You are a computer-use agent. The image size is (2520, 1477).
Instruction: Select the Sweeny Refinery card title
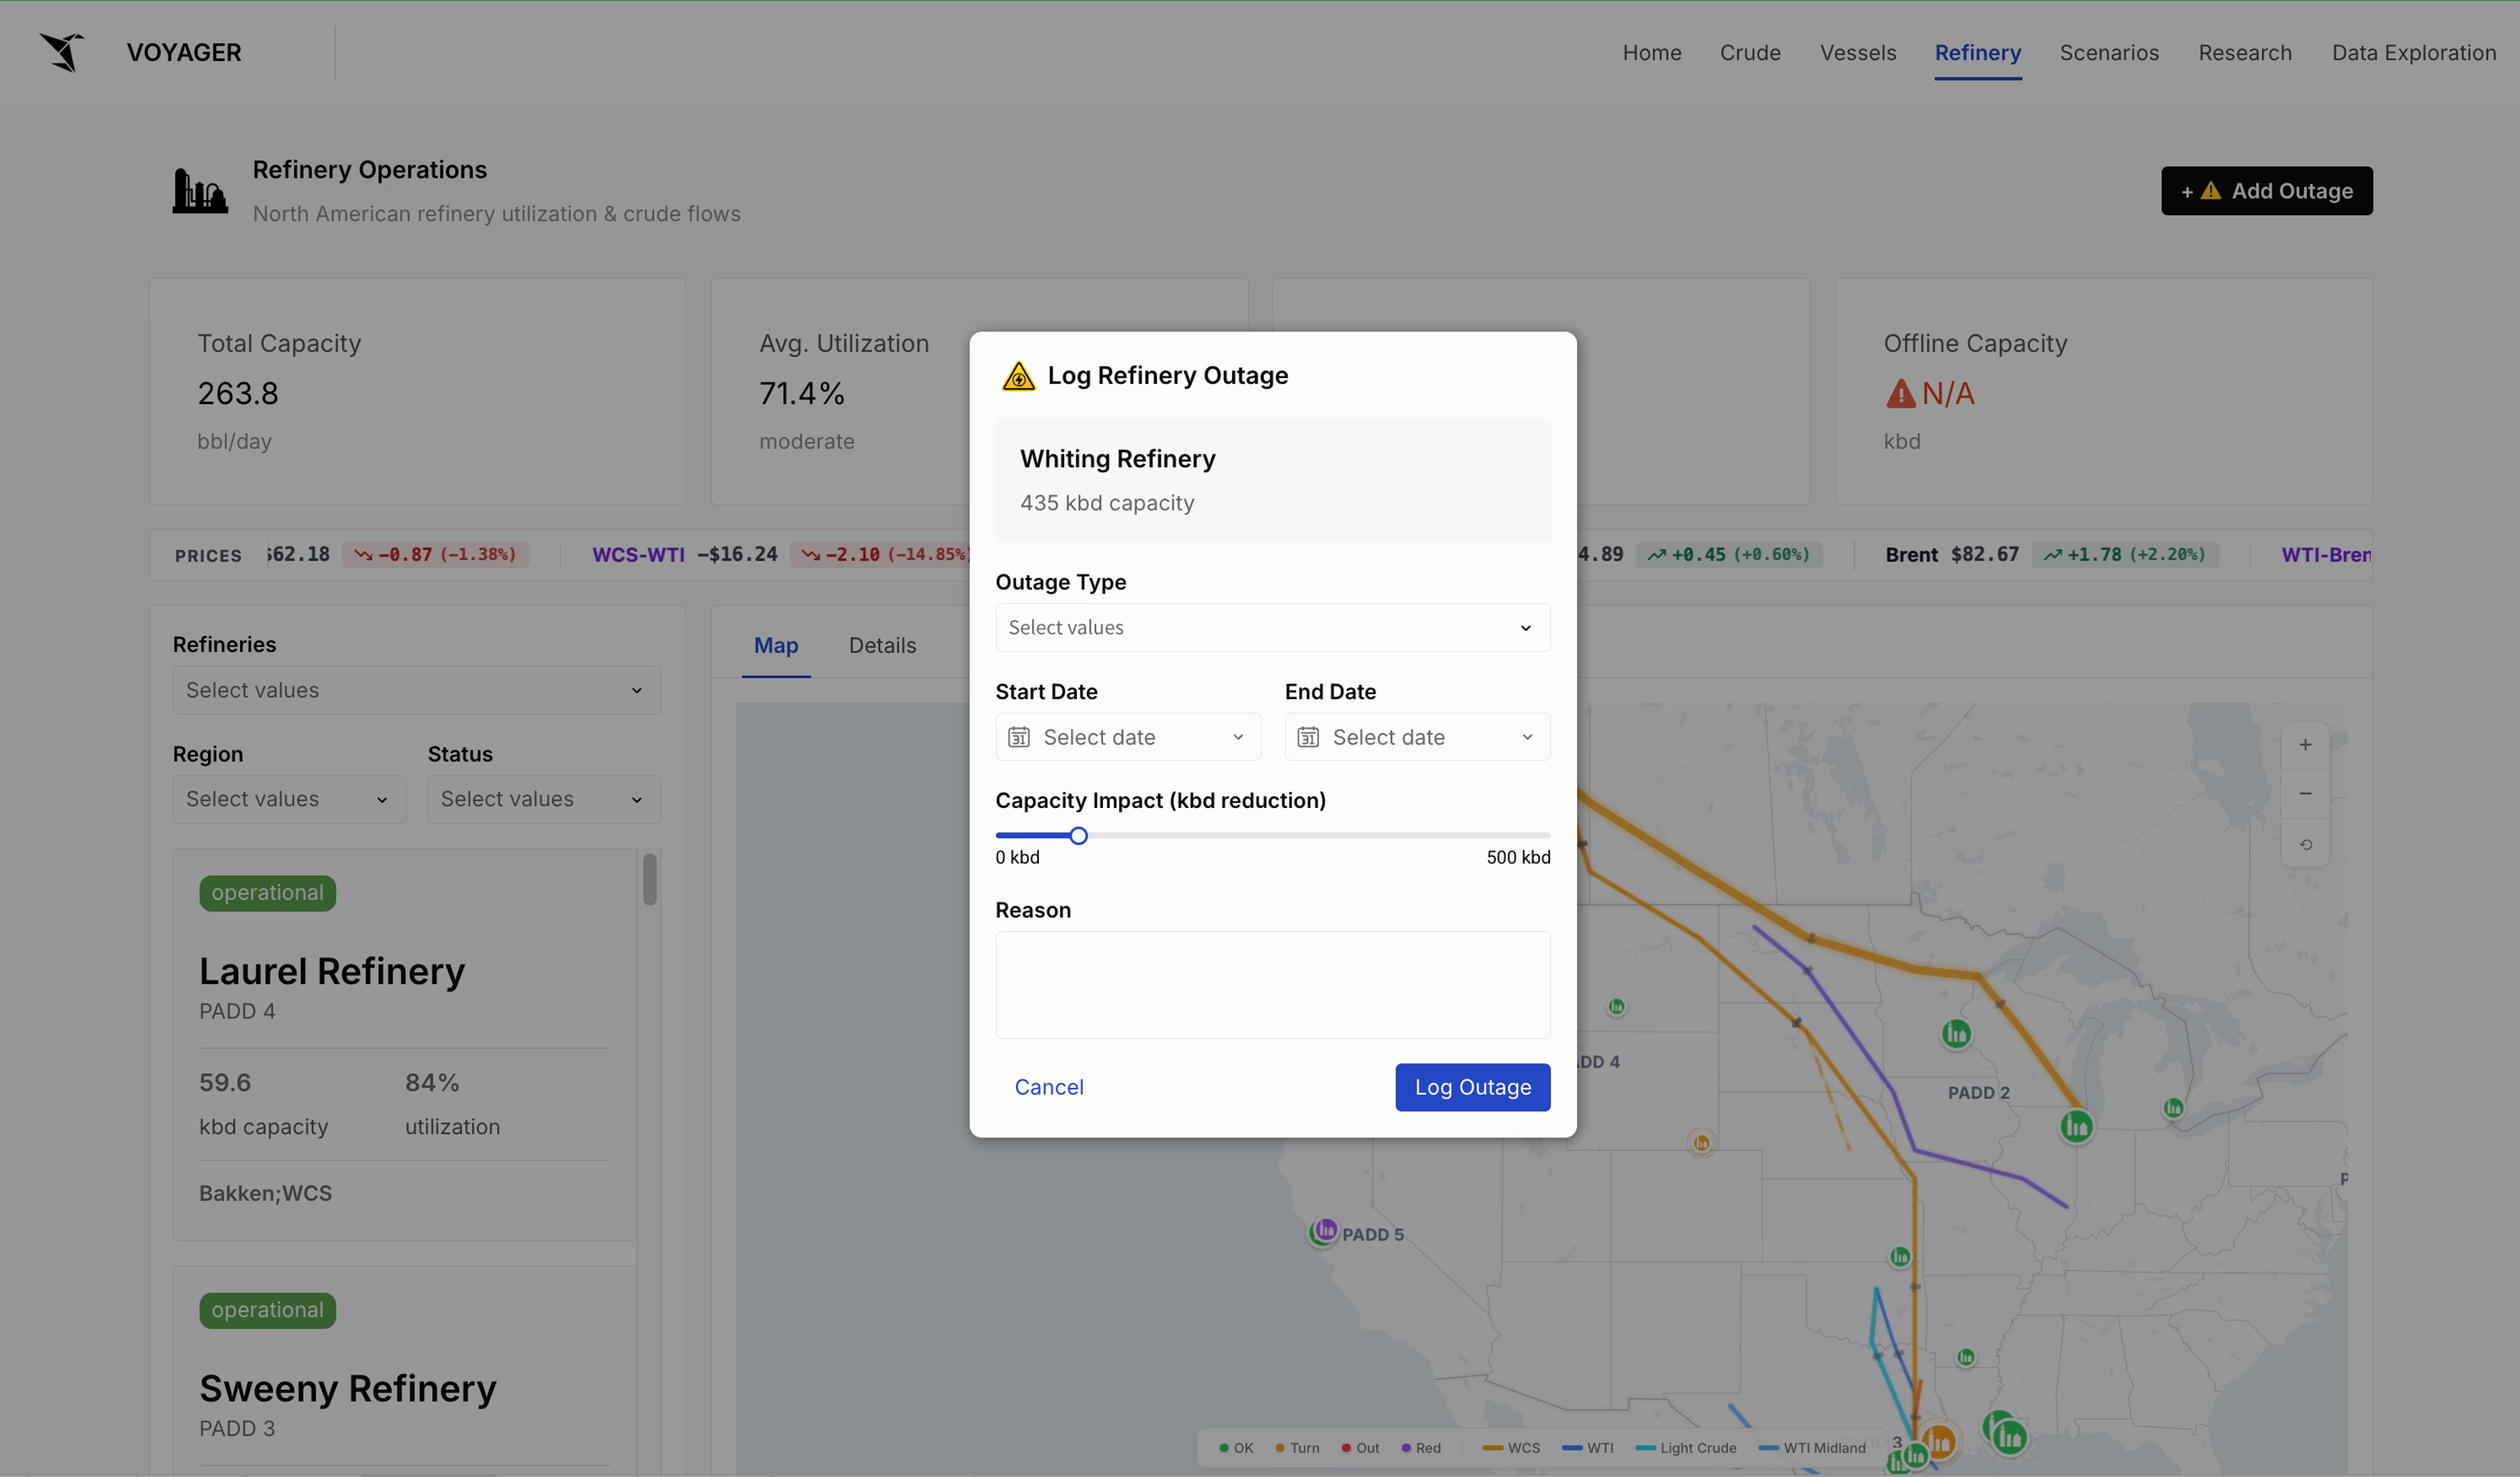[348, 1389]
